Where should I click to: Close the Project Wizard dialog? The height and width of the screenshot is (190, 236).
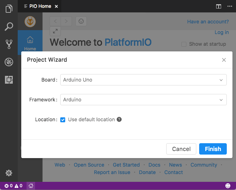224,60
